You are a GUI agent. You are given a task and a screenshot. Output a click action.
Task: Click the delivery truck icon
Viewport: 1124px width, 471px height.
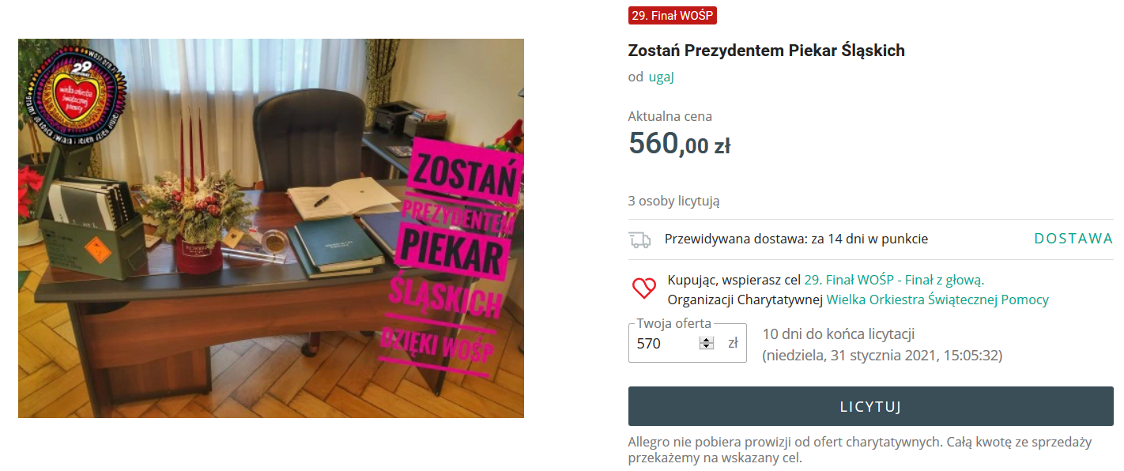point(639,239)
